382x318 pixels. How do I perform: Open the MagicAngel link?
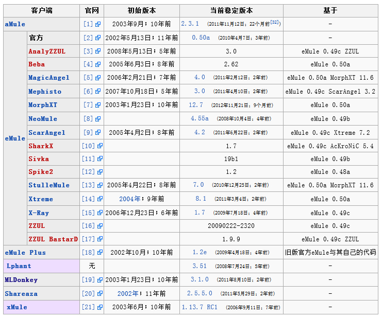click(49, 78)
